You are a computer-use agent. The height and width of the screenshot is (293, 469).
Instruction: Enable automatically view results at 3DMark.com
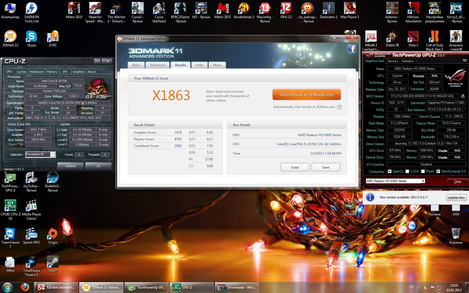pos(339,107)
